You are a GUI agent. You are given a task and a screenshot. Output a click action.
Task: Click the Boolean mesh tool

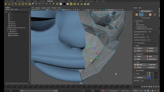152,51
